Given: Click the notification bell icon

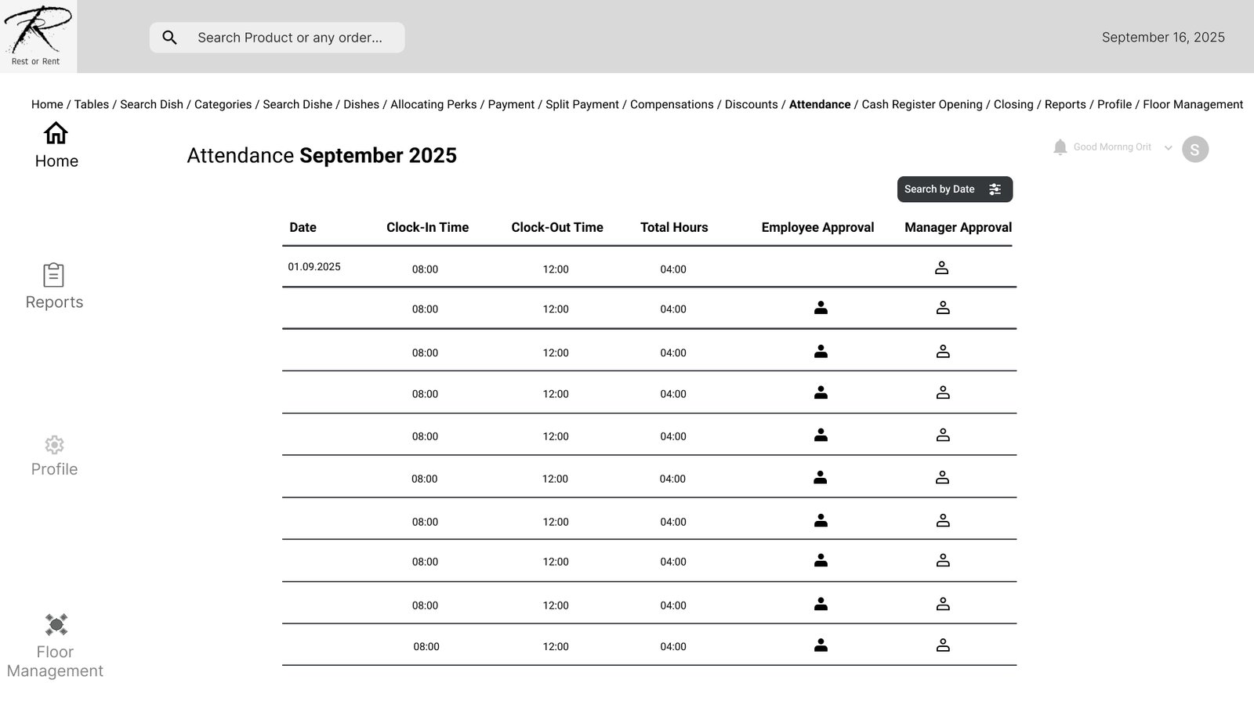Looking at the screenshot, I should click(1060, 147).
